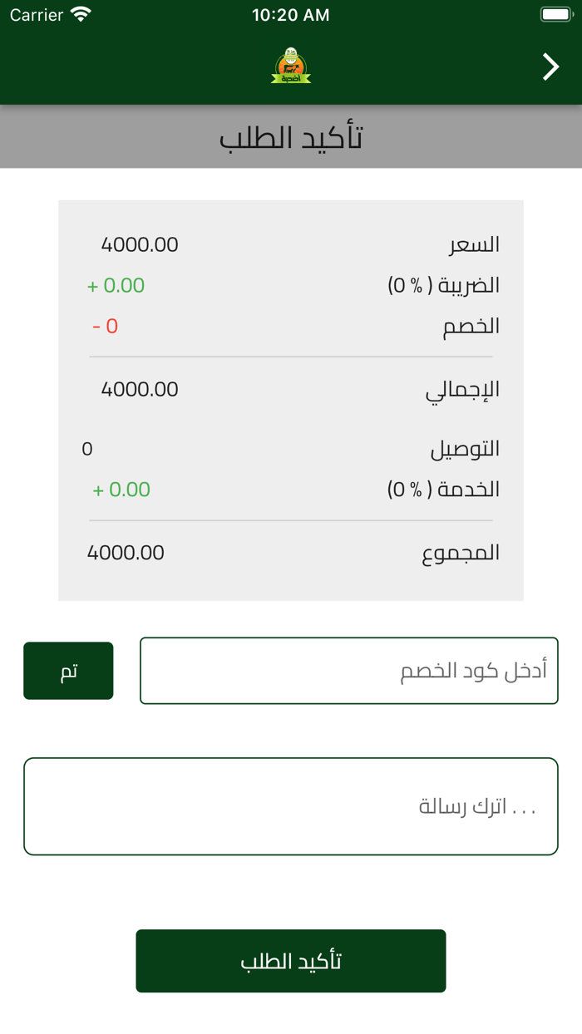This screenshot has height=1034, width=582.
Task: Tap the اترك رسالة message box
Action: click(291, 805)
